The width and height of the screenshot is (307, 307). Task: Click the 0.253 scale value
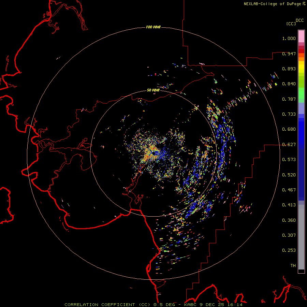289,250
